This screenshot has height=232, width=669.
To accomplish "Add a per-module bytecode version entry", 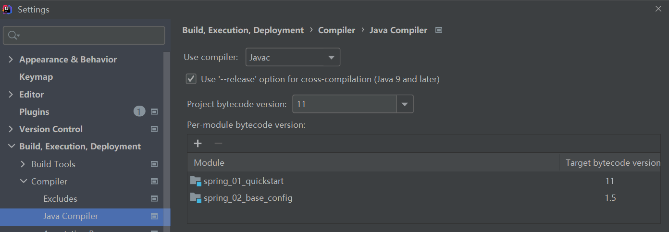I will [198, 143].
